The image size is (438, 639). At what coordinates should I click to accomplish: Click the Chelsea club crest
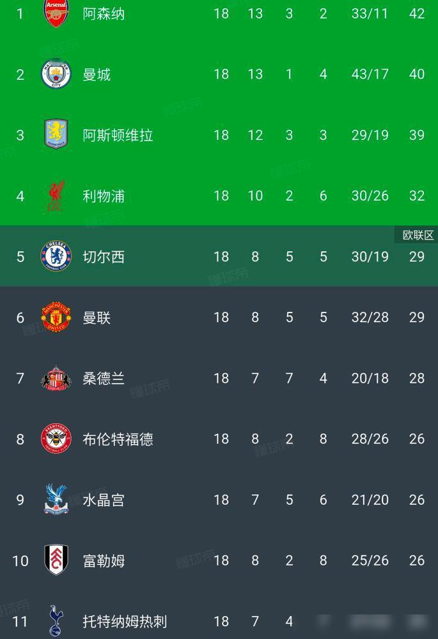pyautogui.click(x=56, y=256)
